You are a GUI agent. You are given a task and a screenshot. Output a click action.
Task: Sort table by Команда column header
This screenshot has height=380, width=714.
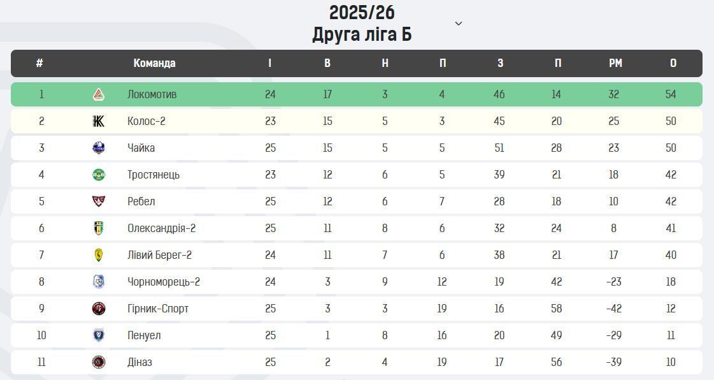pos(154,63)
